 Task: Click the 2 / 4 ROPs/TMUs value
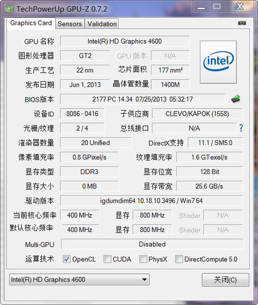(82, 128)
